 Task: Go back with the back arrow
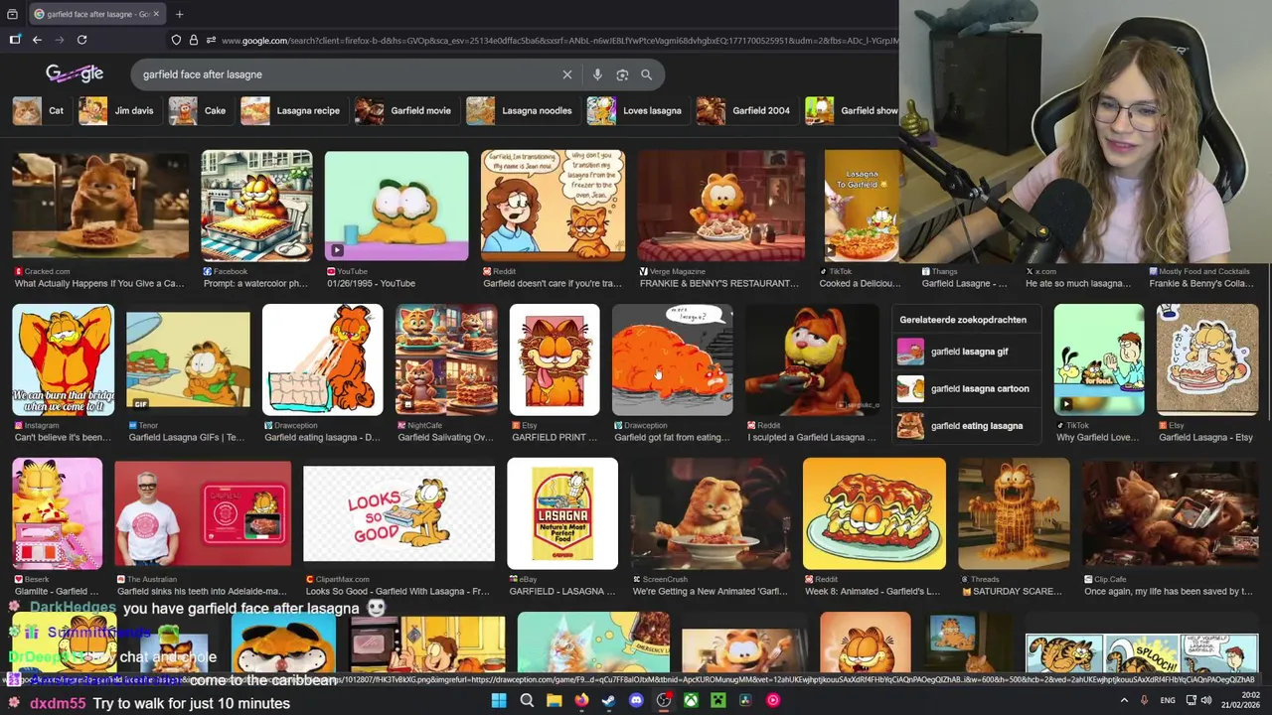pos(37,40)
